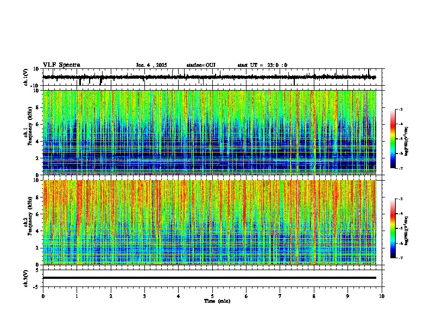Select the date text "Jan. 4 , 2025"
The height and width of the screenshot is (332, 430).
[x=151, y=65]
